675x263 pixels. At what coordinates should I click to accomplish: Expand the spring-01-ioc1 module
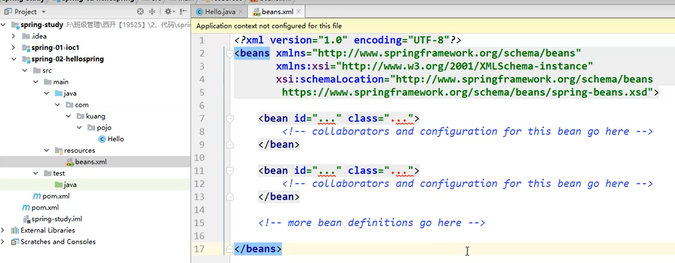(13, 48)
